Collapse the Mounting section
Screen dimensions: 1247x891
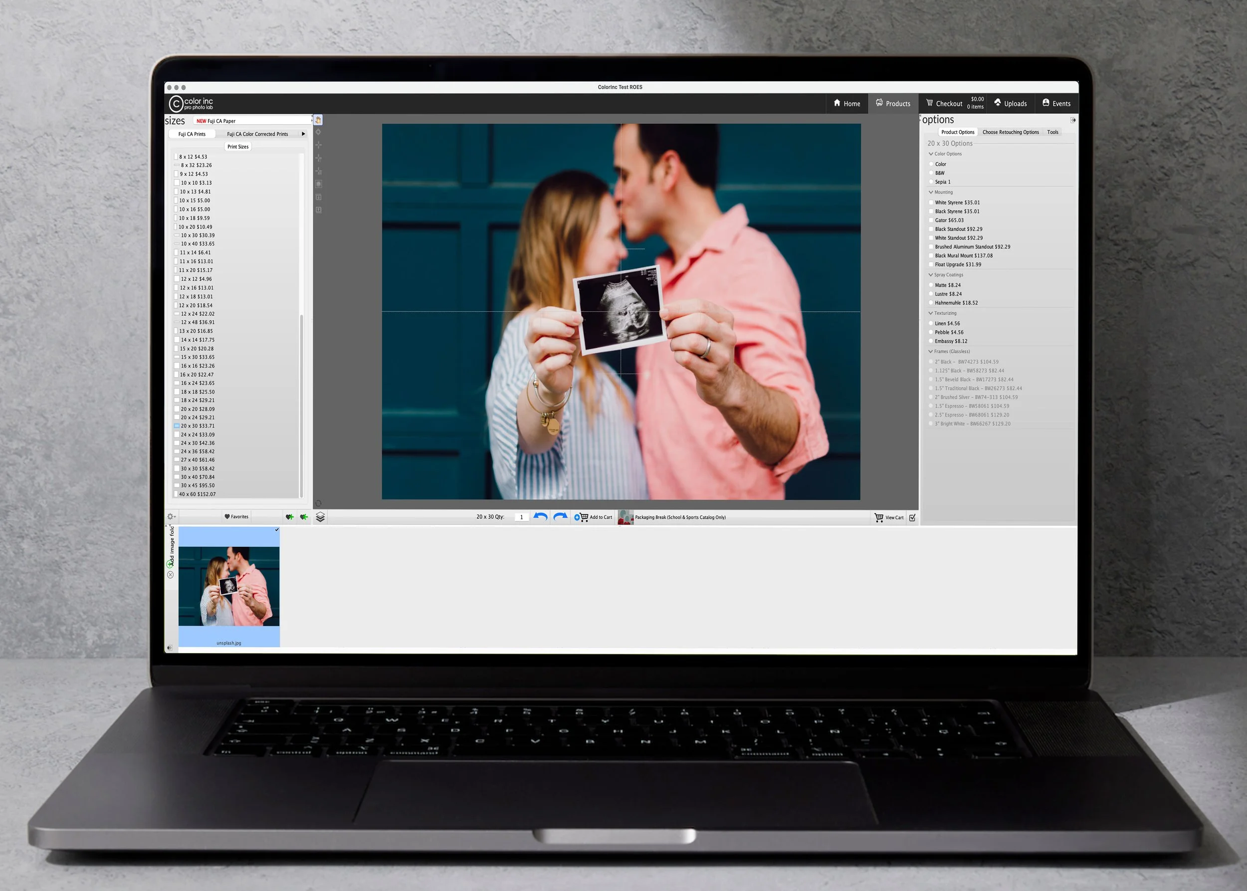point(931,192)
